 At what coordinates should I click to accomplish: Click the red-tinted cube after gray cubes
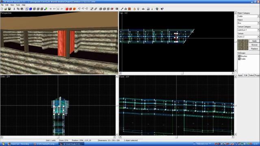[112, 9]
